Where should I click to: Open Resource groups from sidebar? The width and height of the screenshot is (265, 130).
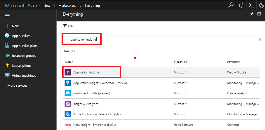pos(24,56)
